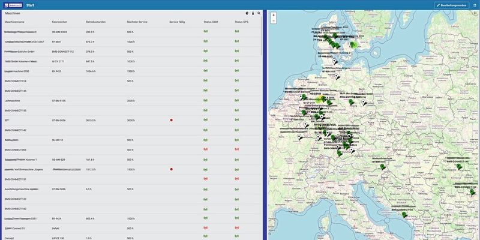Click red GPS status icon for BMS-CONNECT-151
This screenshot has width=480, height=240.
(x=236, y=179)
